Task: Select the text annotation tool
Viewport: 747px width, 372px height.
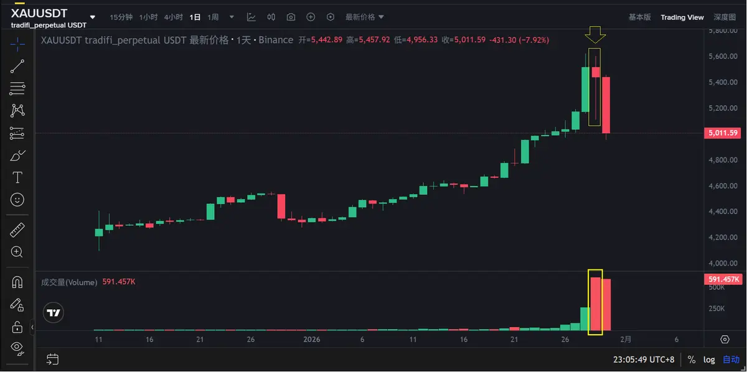Action: click(x=17, y=178)
